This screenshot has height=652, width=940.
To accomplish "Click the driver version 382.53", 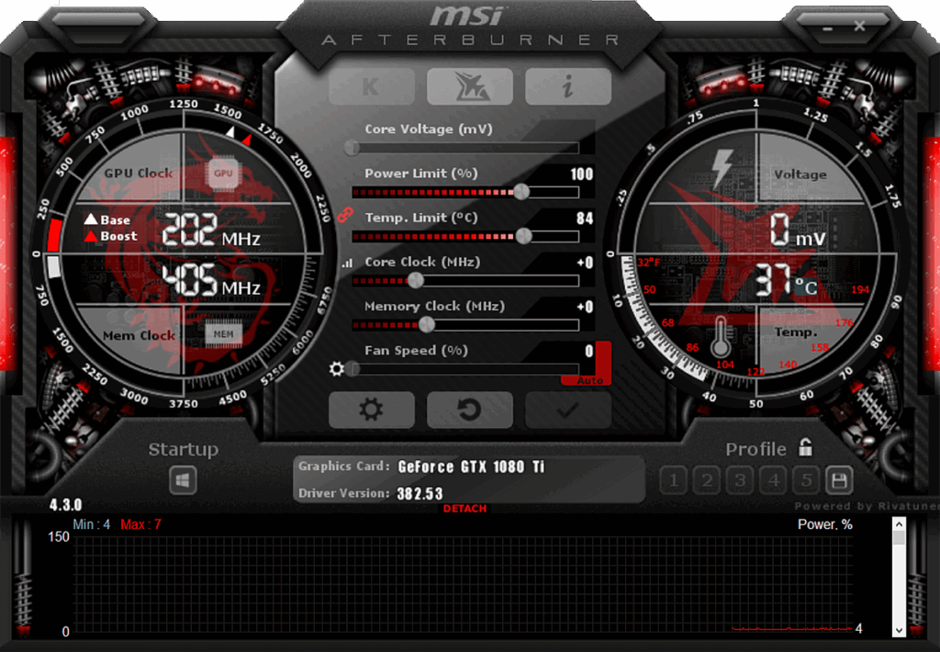I will coord(420,494).
